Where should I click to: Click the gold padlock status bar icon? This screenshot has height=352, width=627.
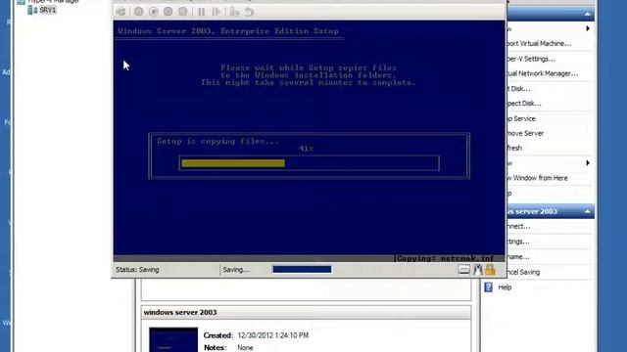pos(490,270)
